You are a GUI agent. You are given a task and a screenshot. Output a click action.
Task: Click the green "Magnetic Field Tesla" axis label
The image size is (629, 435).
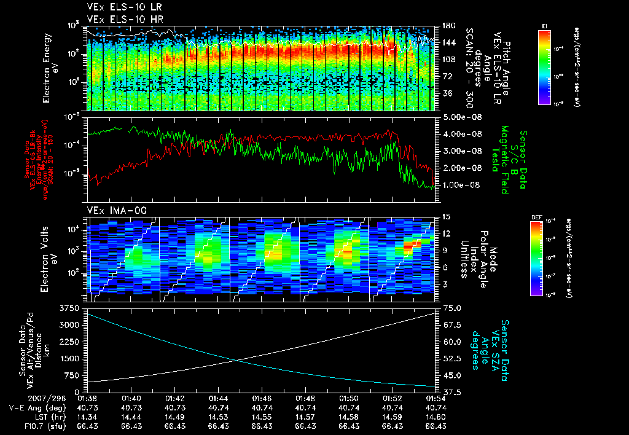click(500, 160)
